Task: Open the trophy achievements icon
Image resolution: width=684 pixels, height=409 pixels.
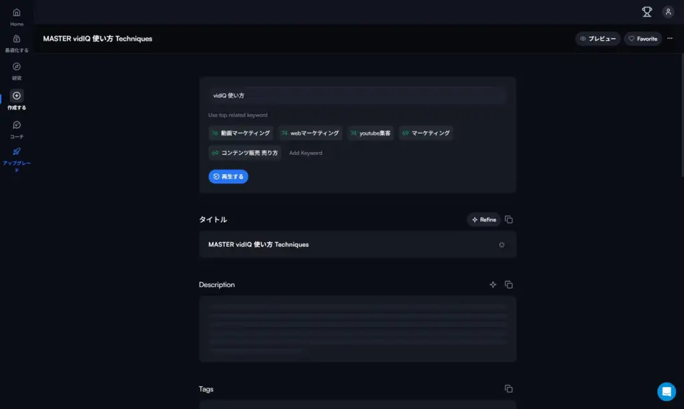Action: click(x=647, y=12)
